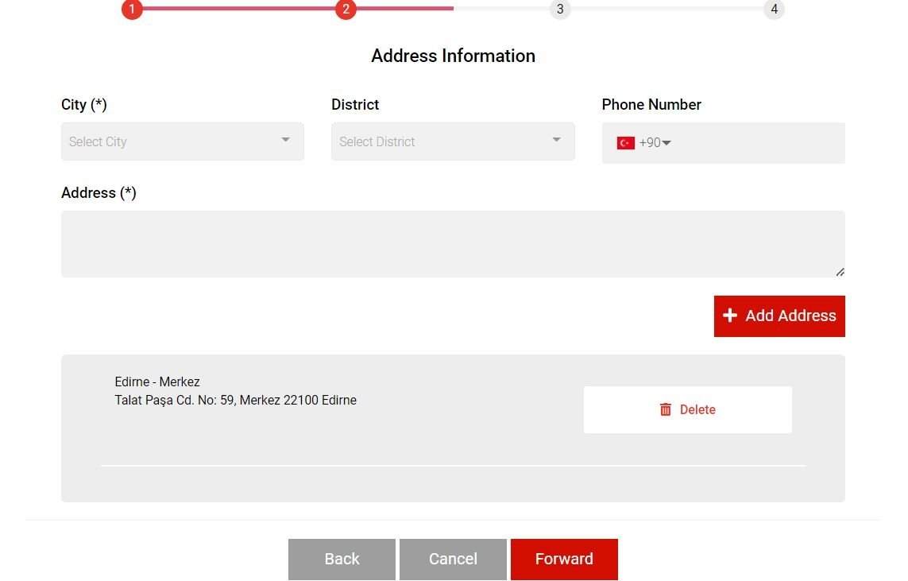Click into the Phone Number field
This screenshot has height=581, width=908.
click(x=755, y=143)
